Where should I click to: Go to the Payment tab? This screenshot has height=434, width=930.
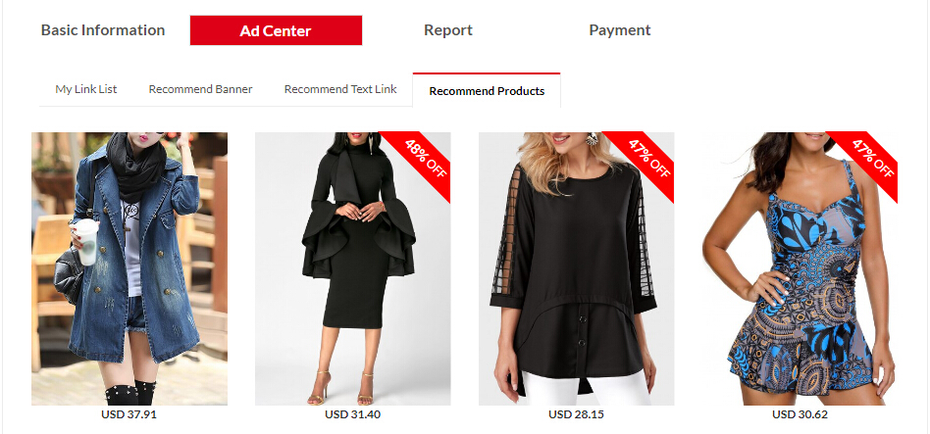click(x=620, y=30)
